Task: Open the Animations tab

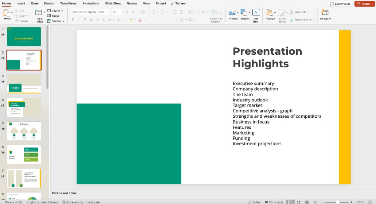Action: coord(91,4)
